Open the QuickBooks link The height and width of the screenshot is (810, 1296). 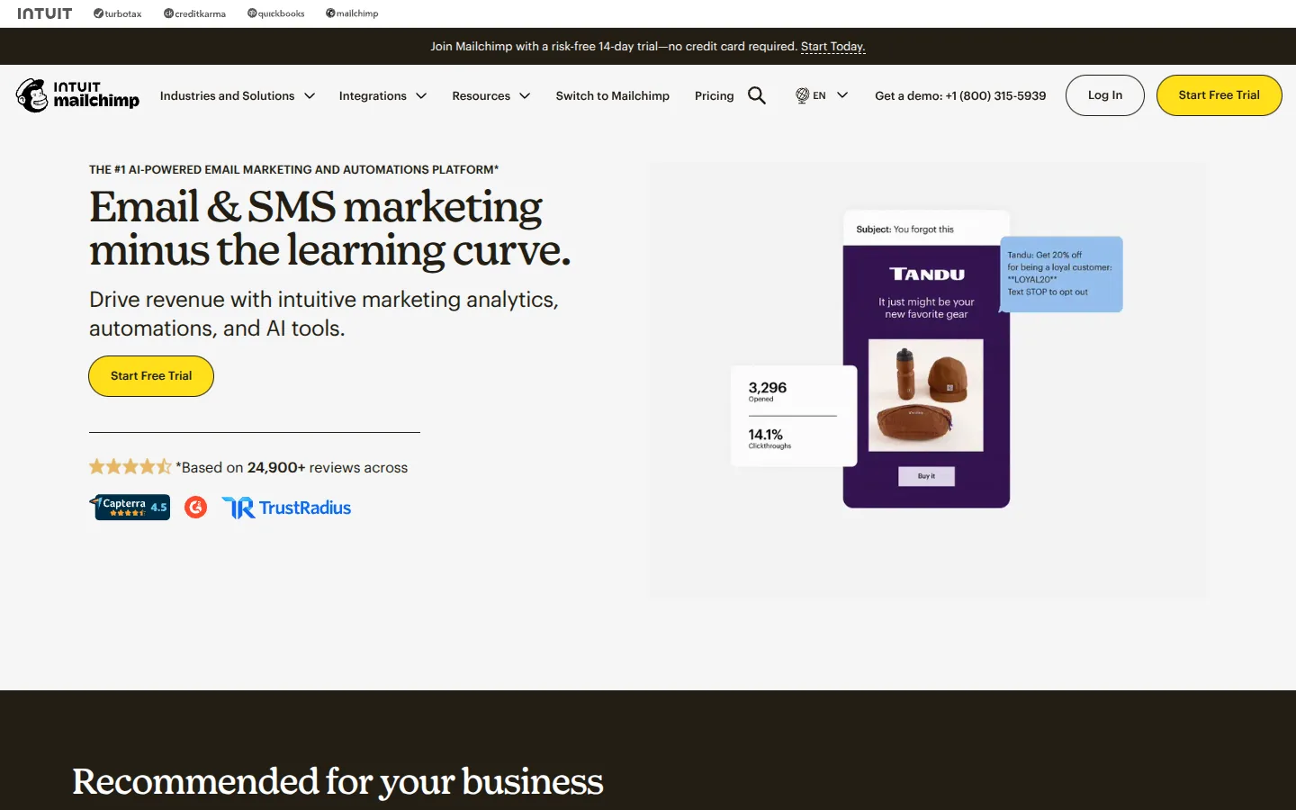coord(275,13)
